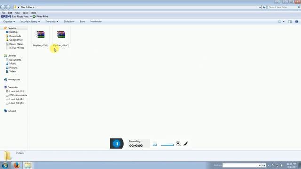This screenshot has height=169, width=301.
Task: Open Local Disk (C:)
Action: click(16, 91)
